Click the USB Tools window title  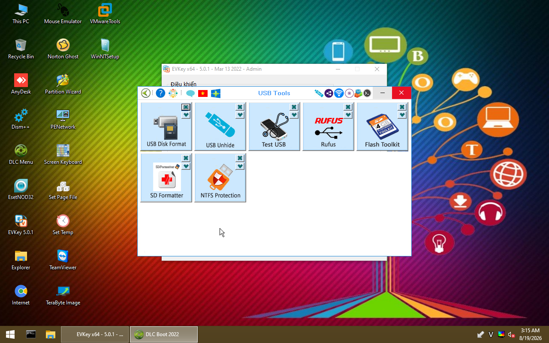tap(274, 93)
